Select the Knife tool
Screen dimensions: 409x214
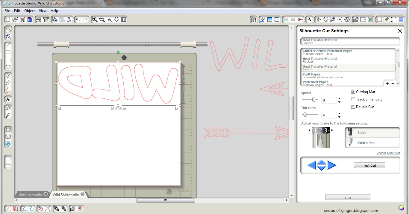(8, 115)
